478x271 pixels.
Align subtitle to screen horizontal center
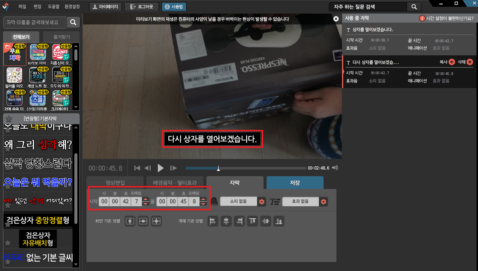tap(130, 221)
